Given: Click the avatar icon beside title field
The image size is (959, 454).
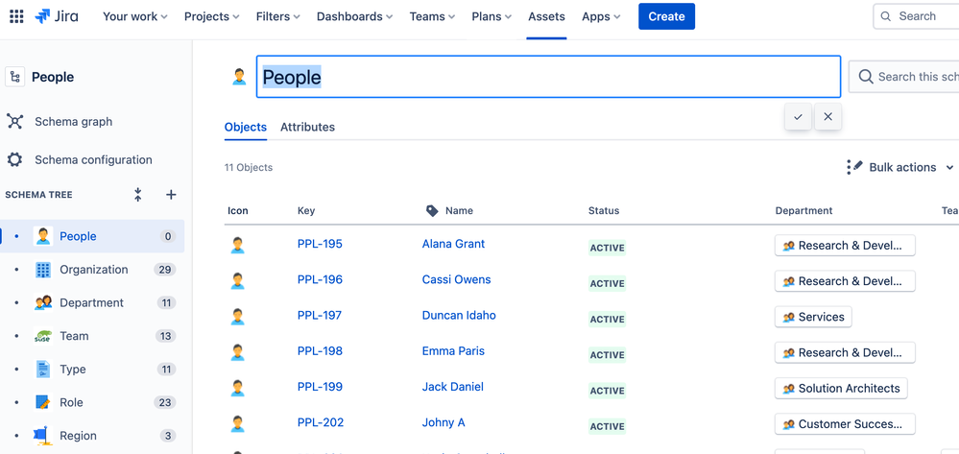Looking at the screenshot, I should click(239, 77).
